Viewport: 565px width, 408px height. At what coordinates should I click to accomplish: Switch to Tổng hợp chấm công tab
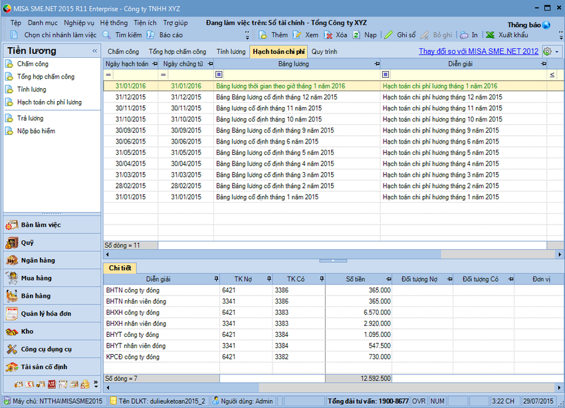point(177,52)
